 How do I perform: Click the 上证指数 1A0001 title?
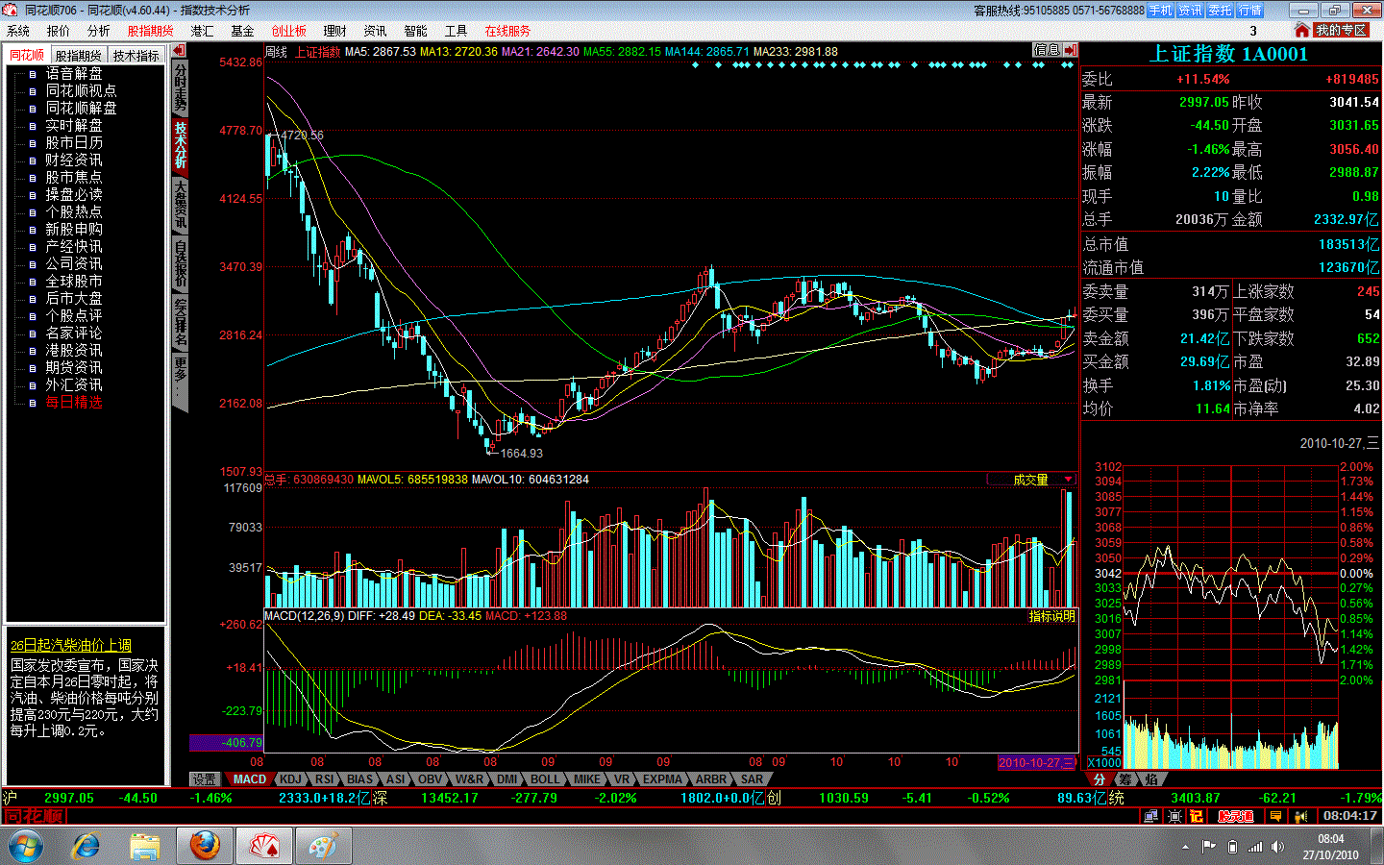(x=1229, y=54)
